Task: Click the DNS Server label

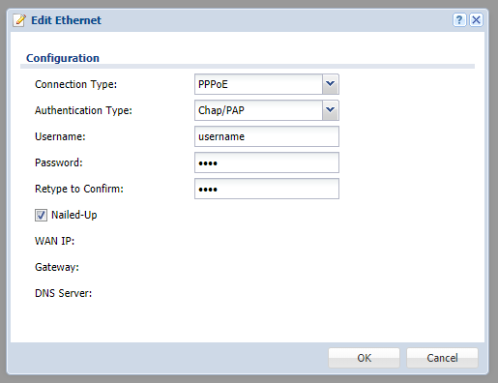Action: pyautogui.click(x=63, y=293)
